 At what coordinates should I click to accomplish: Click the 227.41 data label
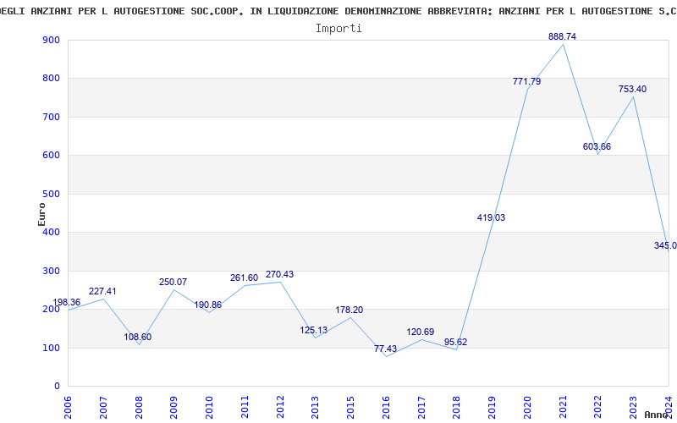[x=102, y=292]
